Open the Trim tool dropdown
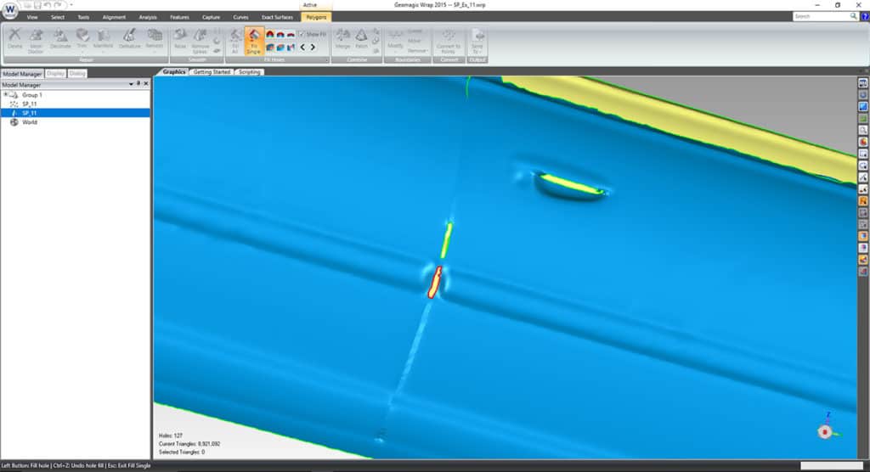The height and width of the screenshot is (472, 870). (82, 39)
